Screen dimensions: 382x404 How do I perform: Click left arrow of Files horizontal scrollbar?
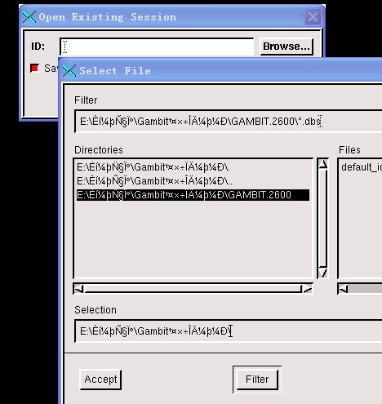pyautogui.click(x=344, y=289)
